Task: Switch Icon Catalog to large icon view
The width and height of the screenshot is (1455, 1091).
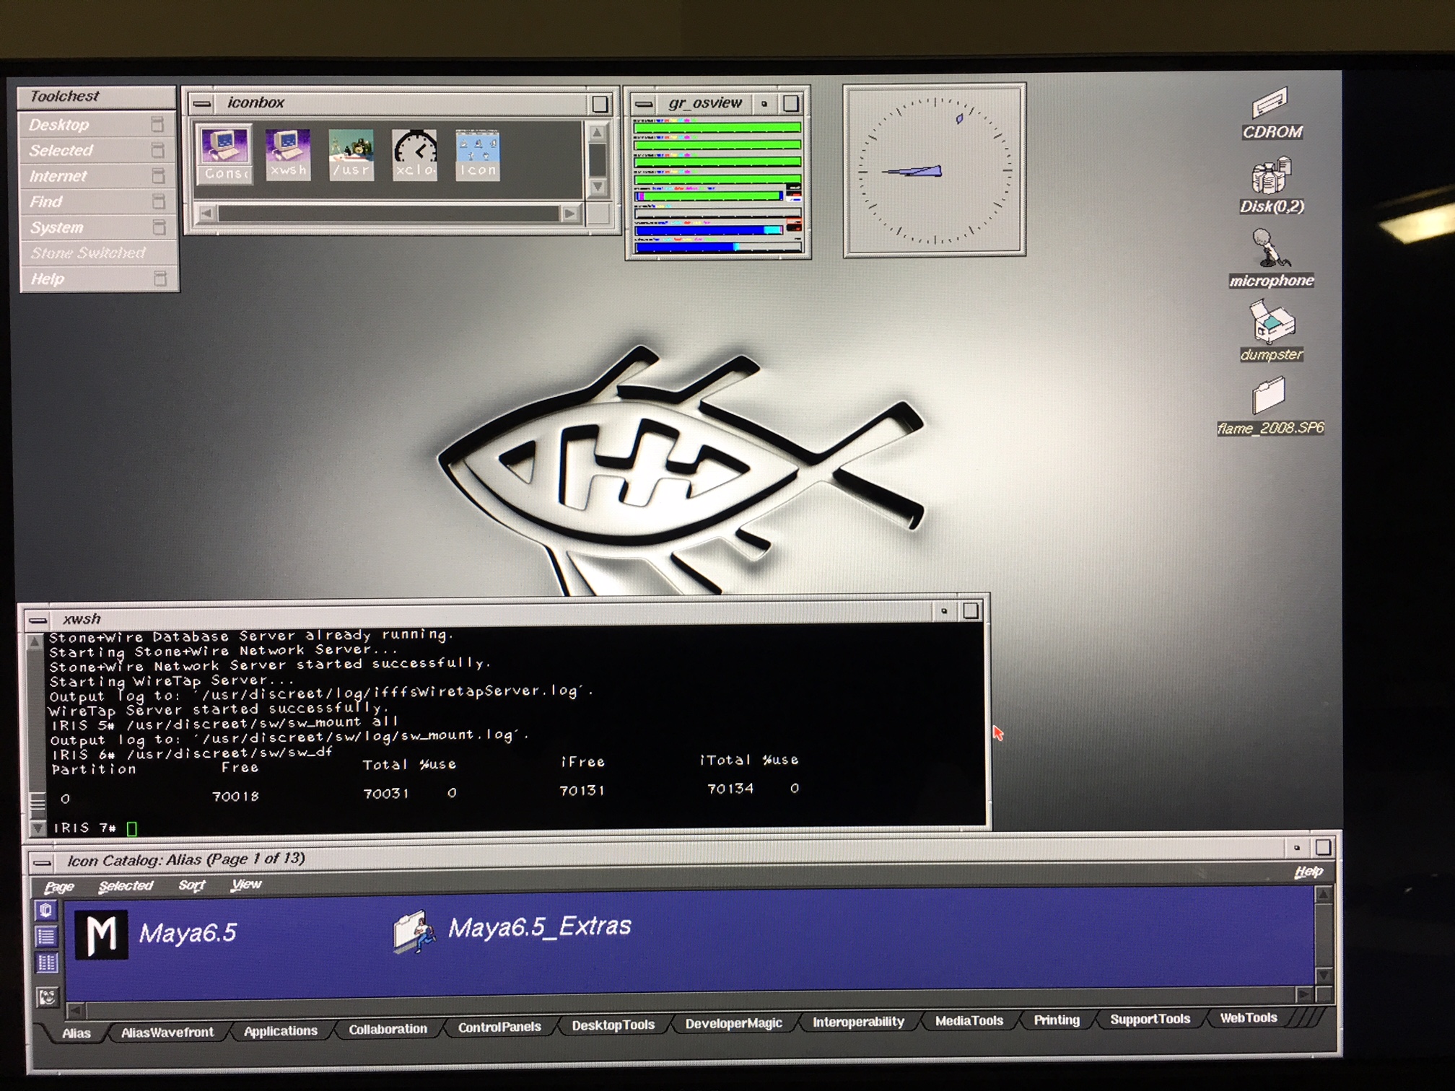Action: coord(46,911)
